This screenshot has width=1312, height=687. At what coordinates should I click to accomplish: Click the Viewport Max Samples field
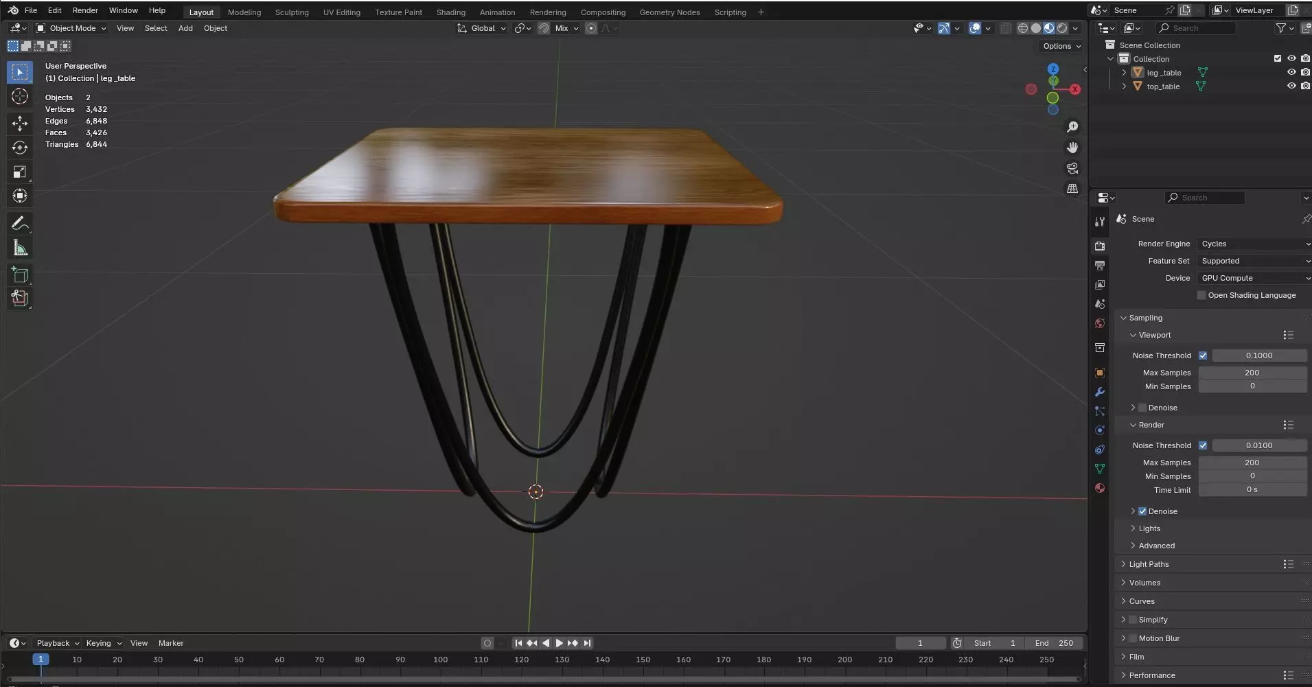[1252, 373]
